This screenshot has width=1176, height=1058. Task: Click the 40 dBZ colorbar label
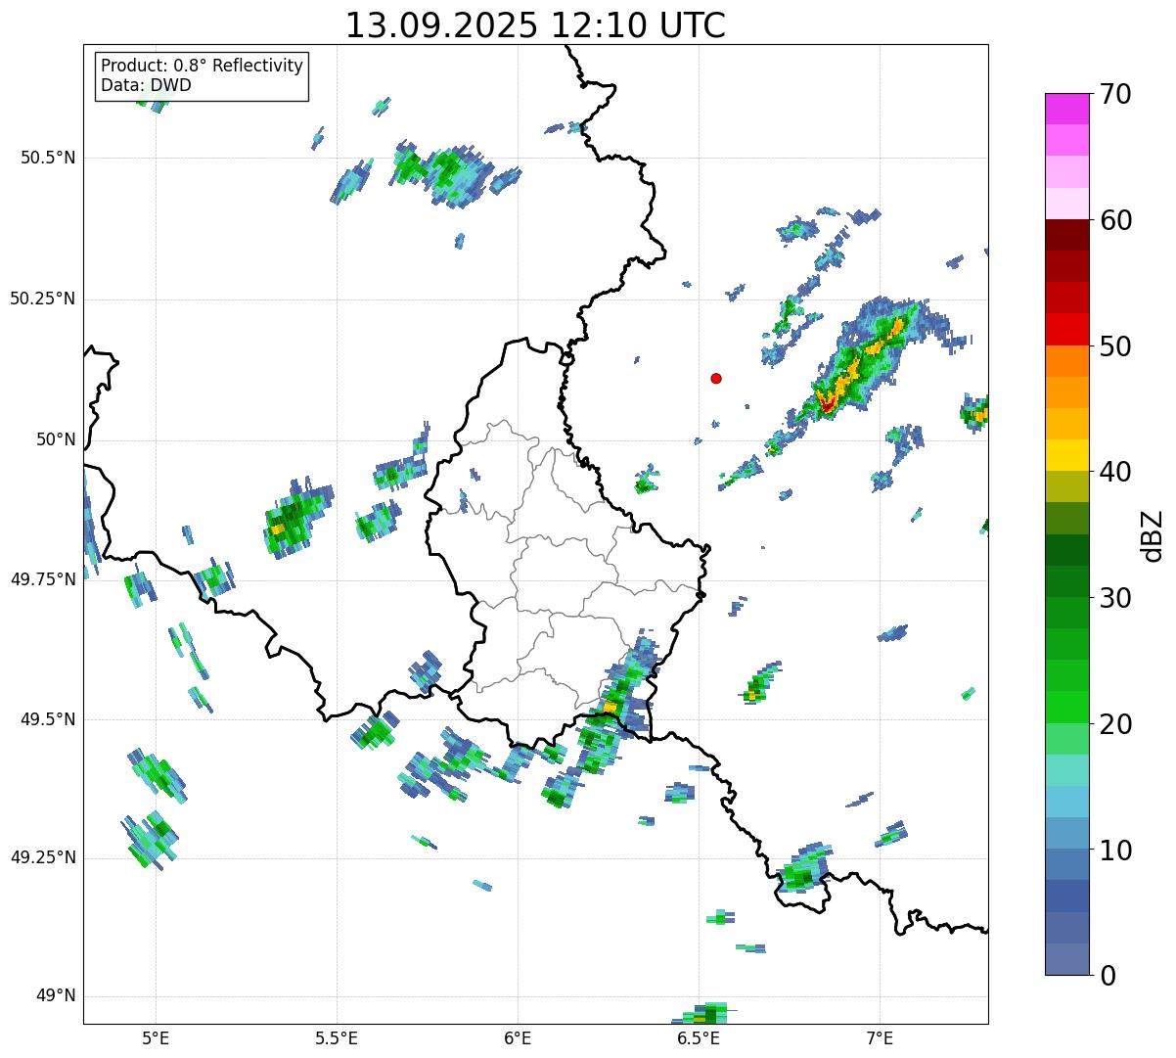pos(1115,472)
